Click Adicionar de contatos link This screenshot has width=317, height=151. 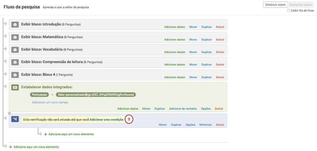click(x=183, y=109)
